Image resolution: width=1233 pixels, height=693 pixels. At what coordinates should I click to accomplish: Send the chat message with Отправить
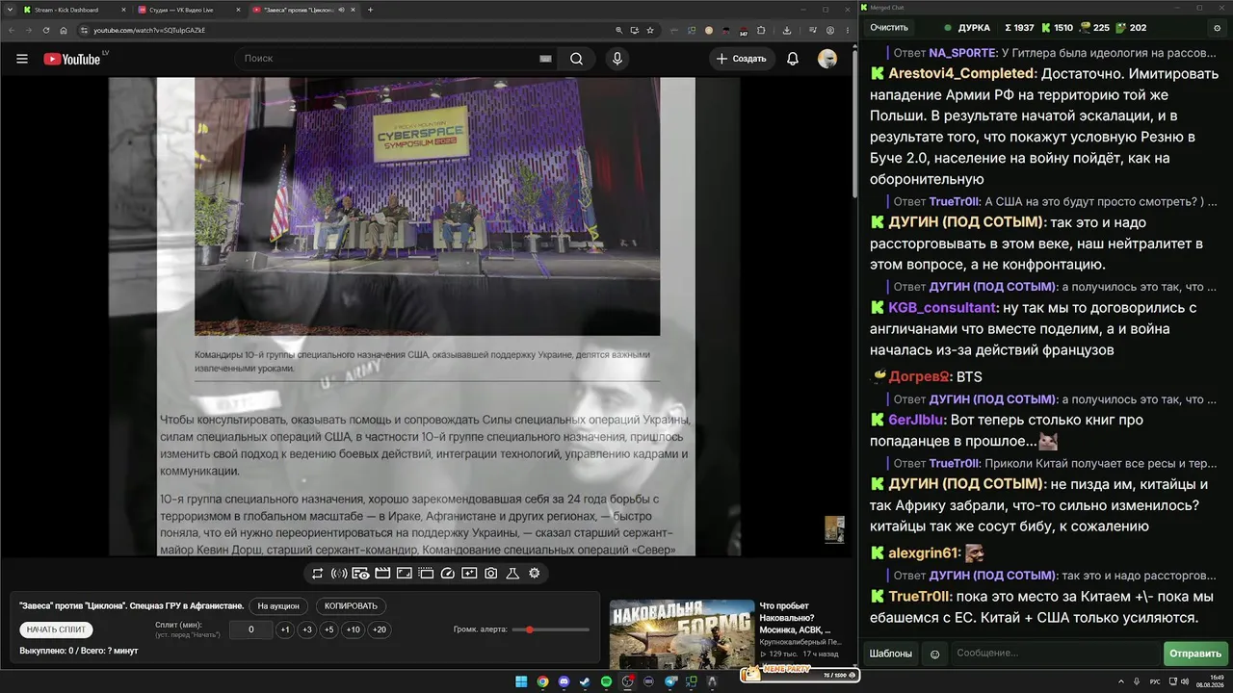pyautogui.click(x=1195, y=654)
